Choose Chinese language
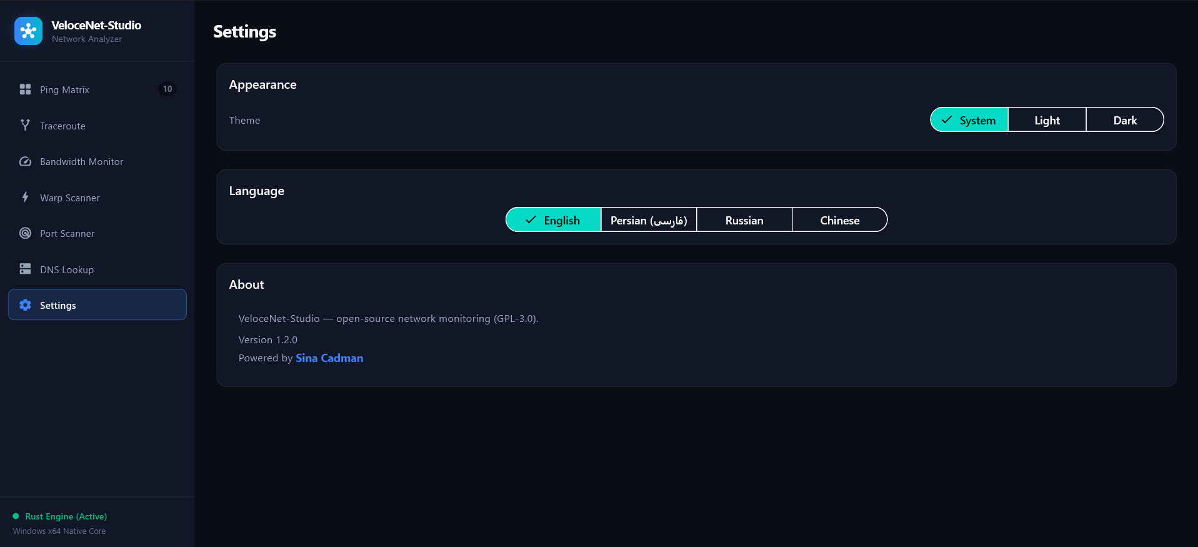Image resolution: width=1198 pixels, height=547 pixels. tap(839, 220)
